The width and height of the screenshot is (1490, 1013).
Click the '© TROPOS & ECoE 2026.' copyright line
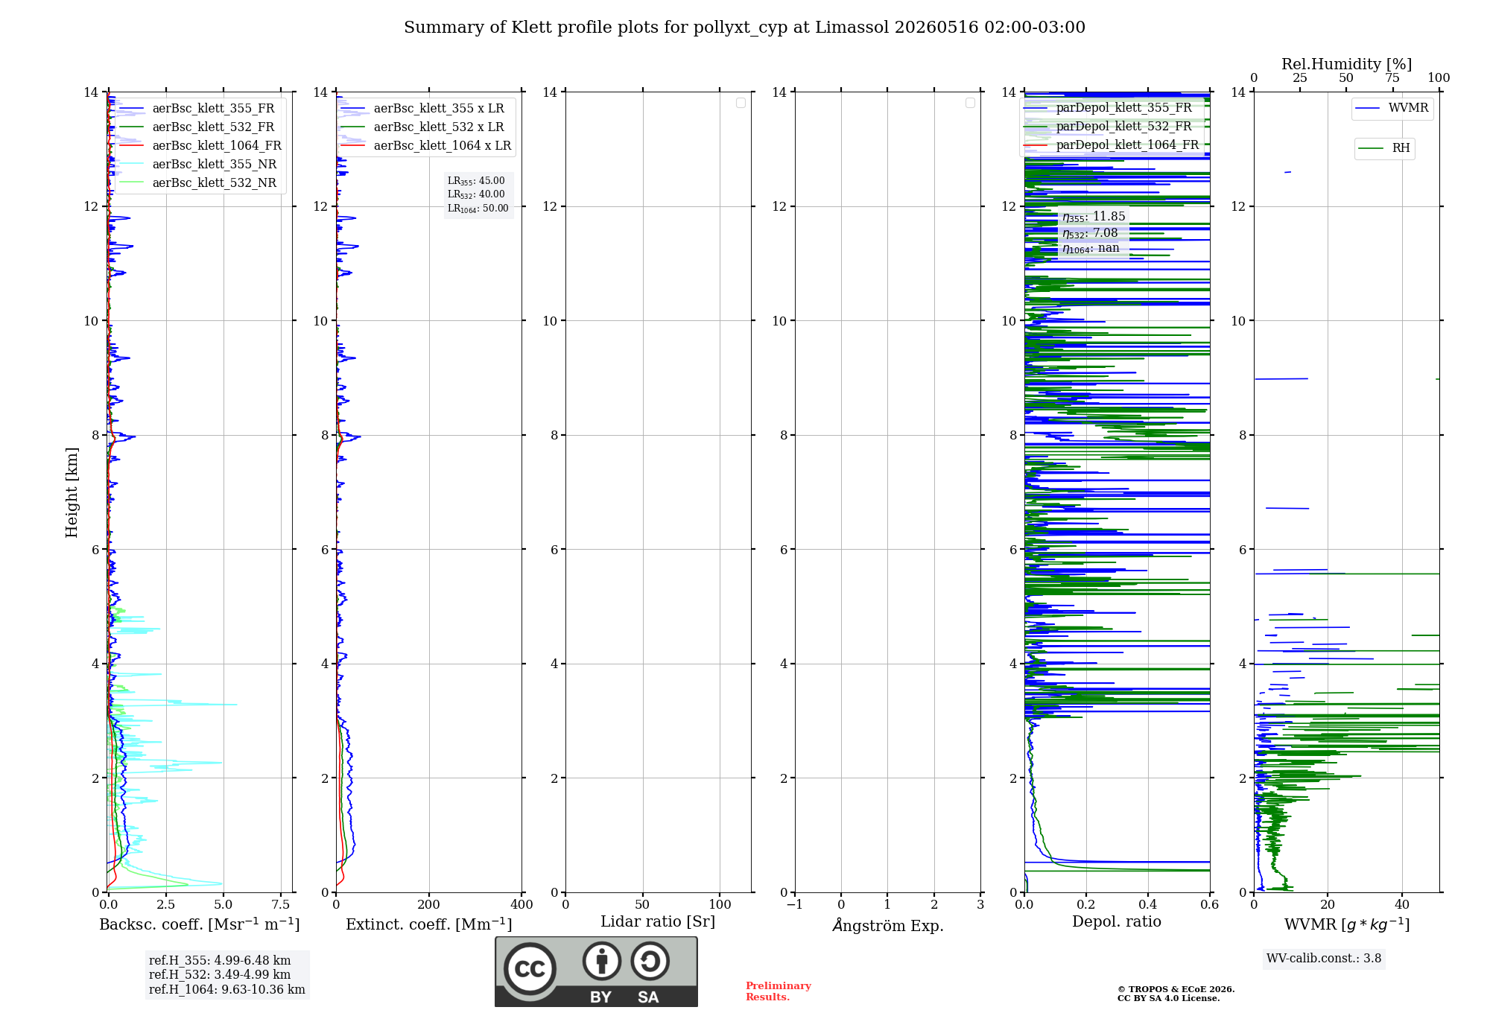tap(1176, 989)
